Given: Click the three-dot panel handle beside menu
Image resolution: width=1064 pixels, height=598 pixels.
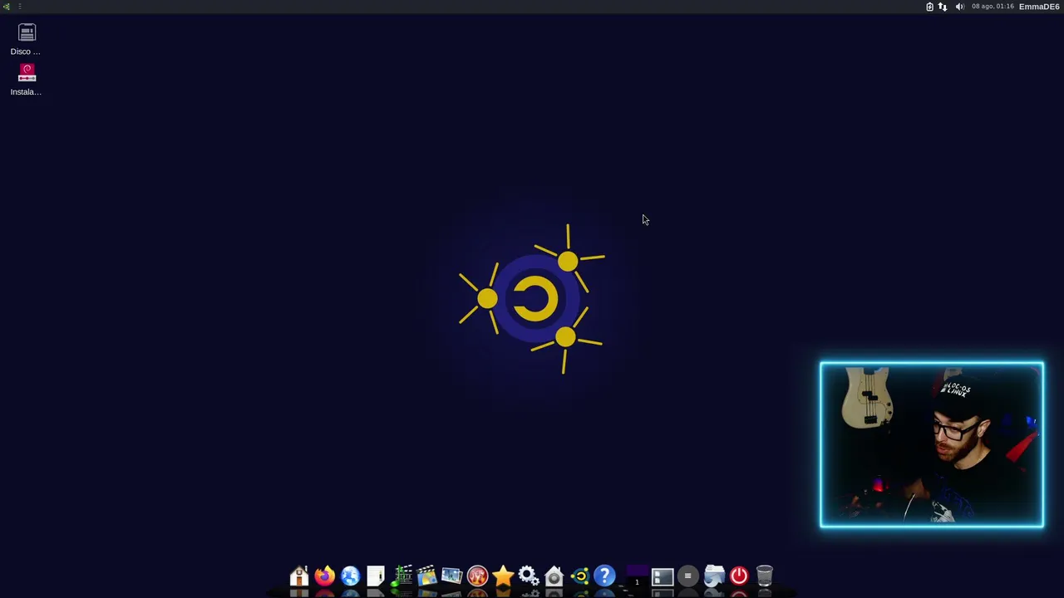Looking at the screenshot, I should [20, 7].
